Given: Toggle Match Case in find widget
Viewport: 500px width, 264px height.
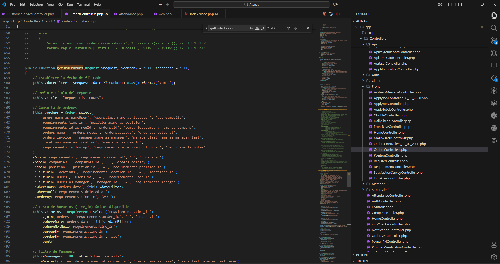Looking at the screenshot, I should (x=251, y=28).
